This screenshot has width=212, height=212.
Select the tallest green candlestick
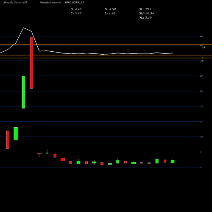tap(23, 92)
